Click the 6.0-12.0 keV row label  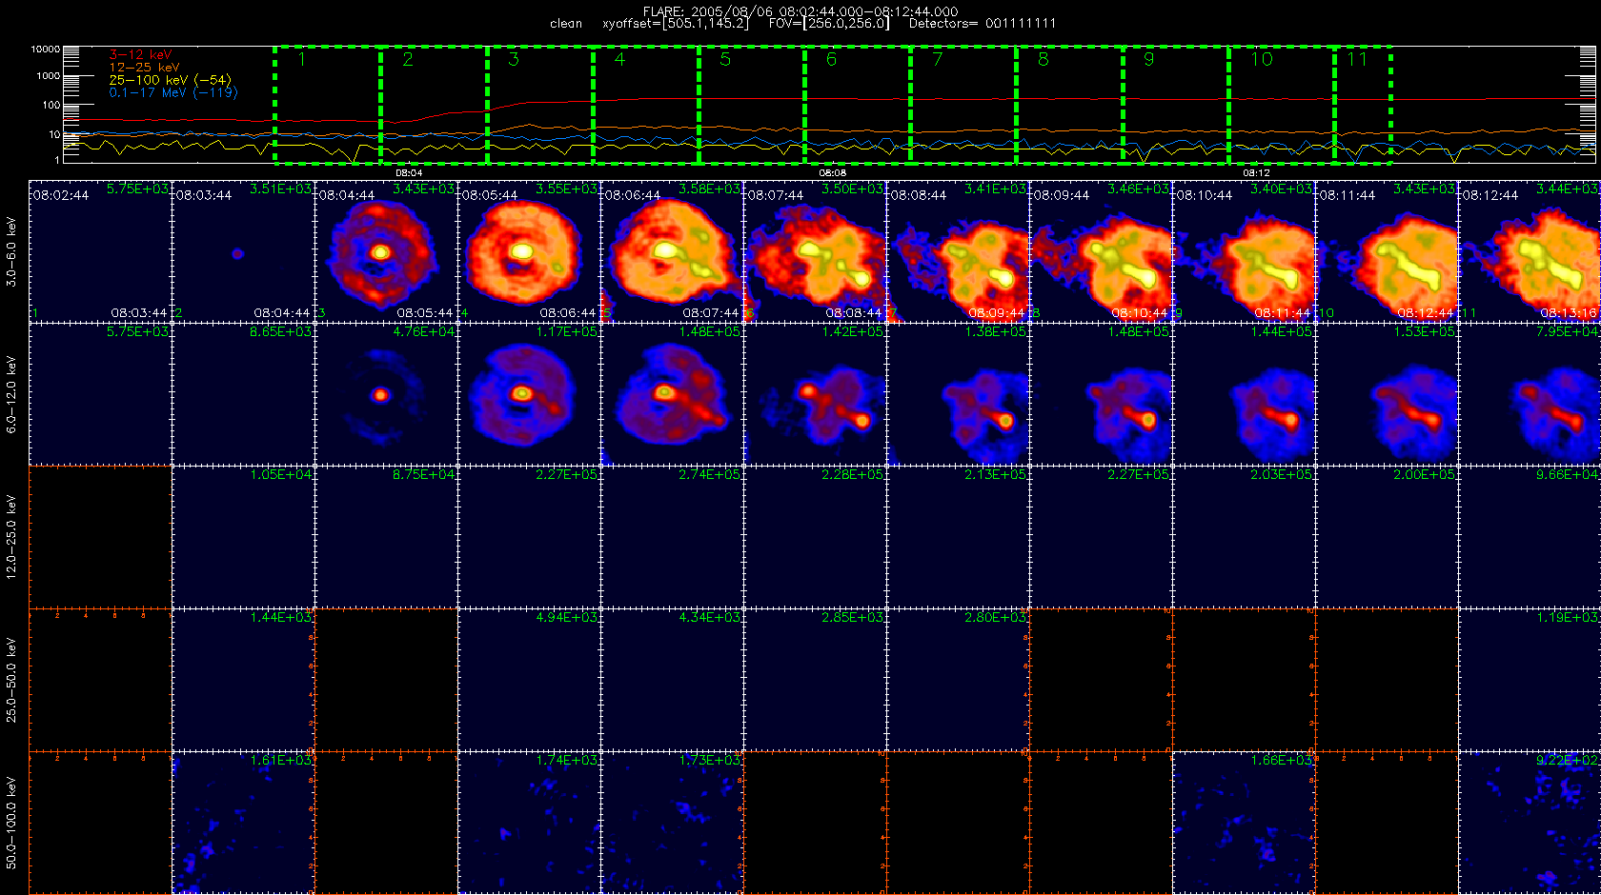coord(11,394)
